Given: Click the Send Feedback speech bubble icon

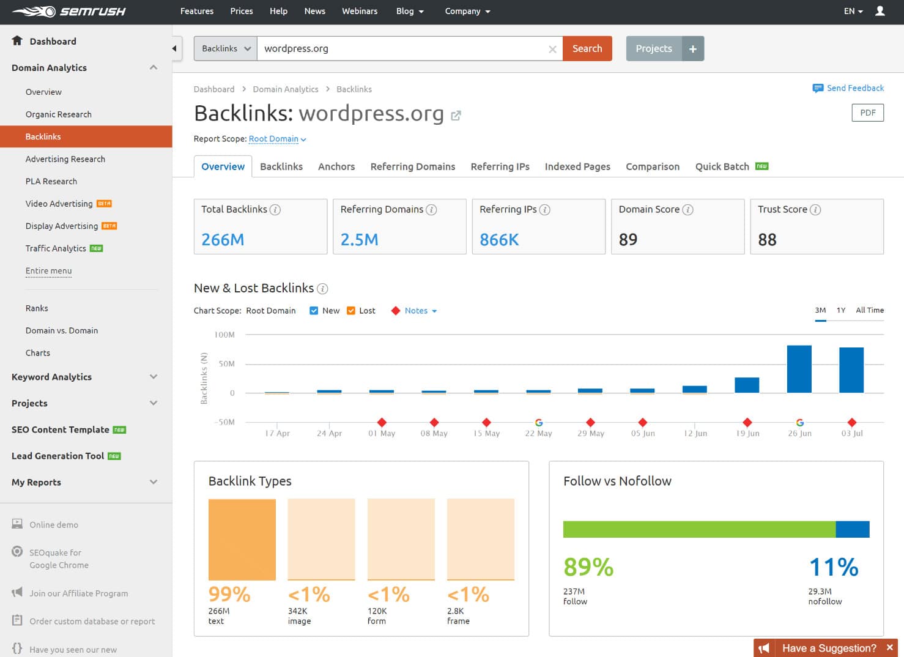Looking at the screenshot, I should tap(818, 88).
